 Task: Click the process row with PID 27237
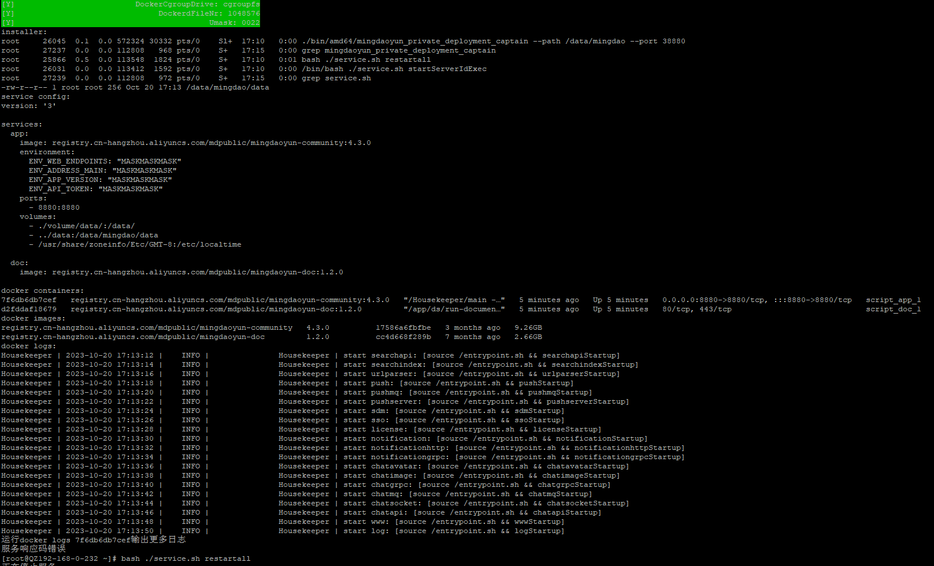(249, 50)
